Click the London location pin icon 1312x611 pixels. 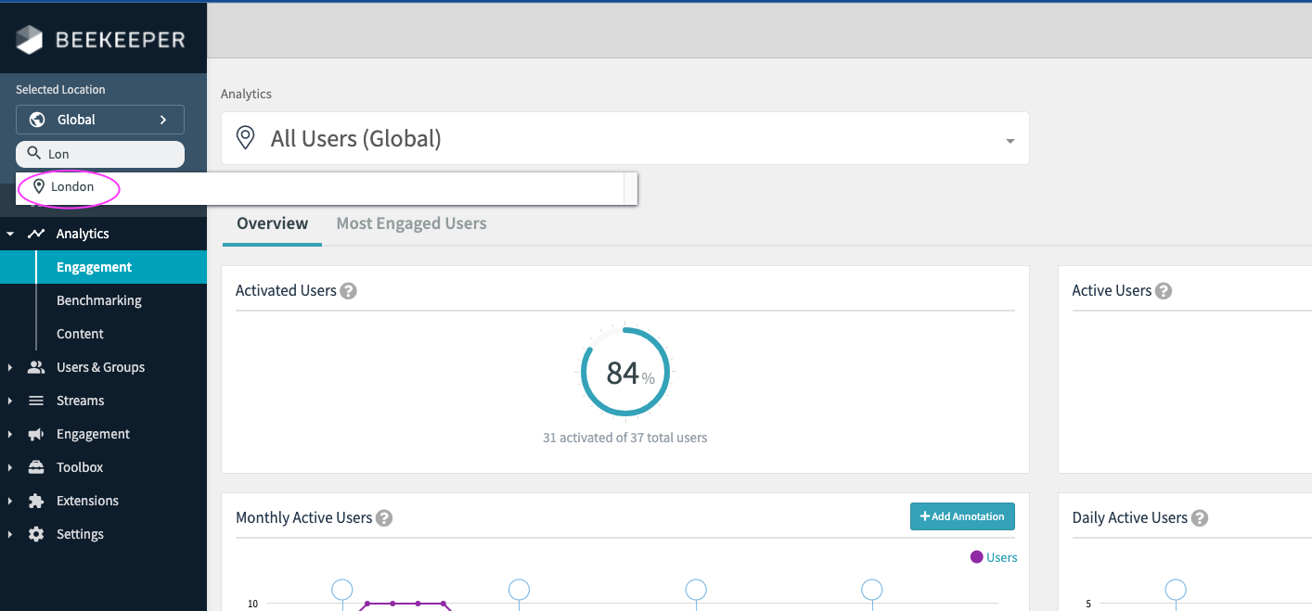[39, 186]
